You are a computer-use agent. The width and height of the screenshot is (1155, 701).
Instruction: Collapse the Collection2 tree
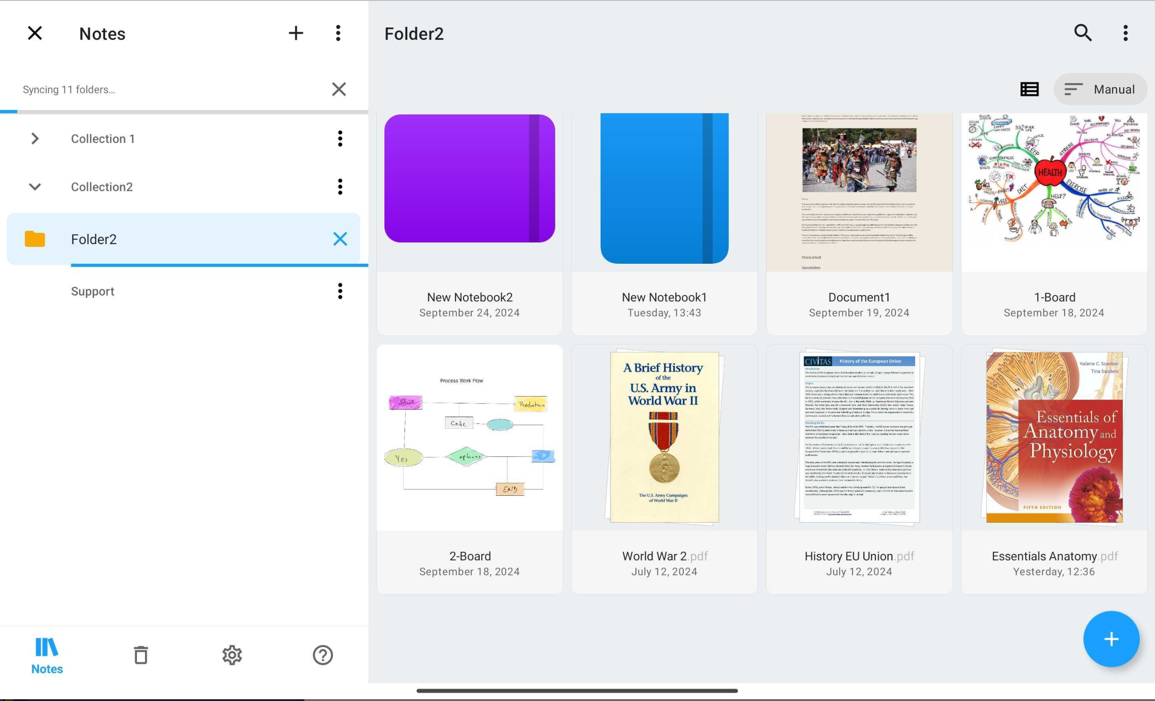click(x=35, y=187)
